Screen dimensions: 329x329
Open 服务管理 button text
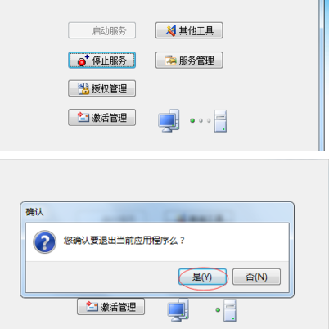pos(196,61)
